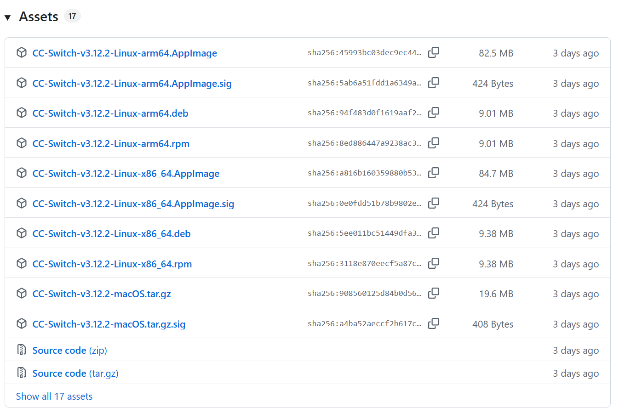The width and height of the screenshot is (619, 419).
Task: Copy SHA256 hash for macOS.tar.gz
Action: click(x=433, y=294)
